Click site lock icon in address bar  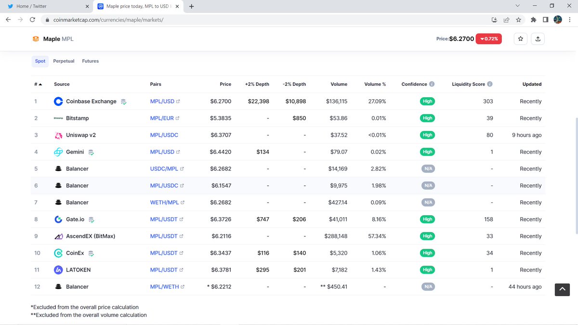tap(47, 20)
